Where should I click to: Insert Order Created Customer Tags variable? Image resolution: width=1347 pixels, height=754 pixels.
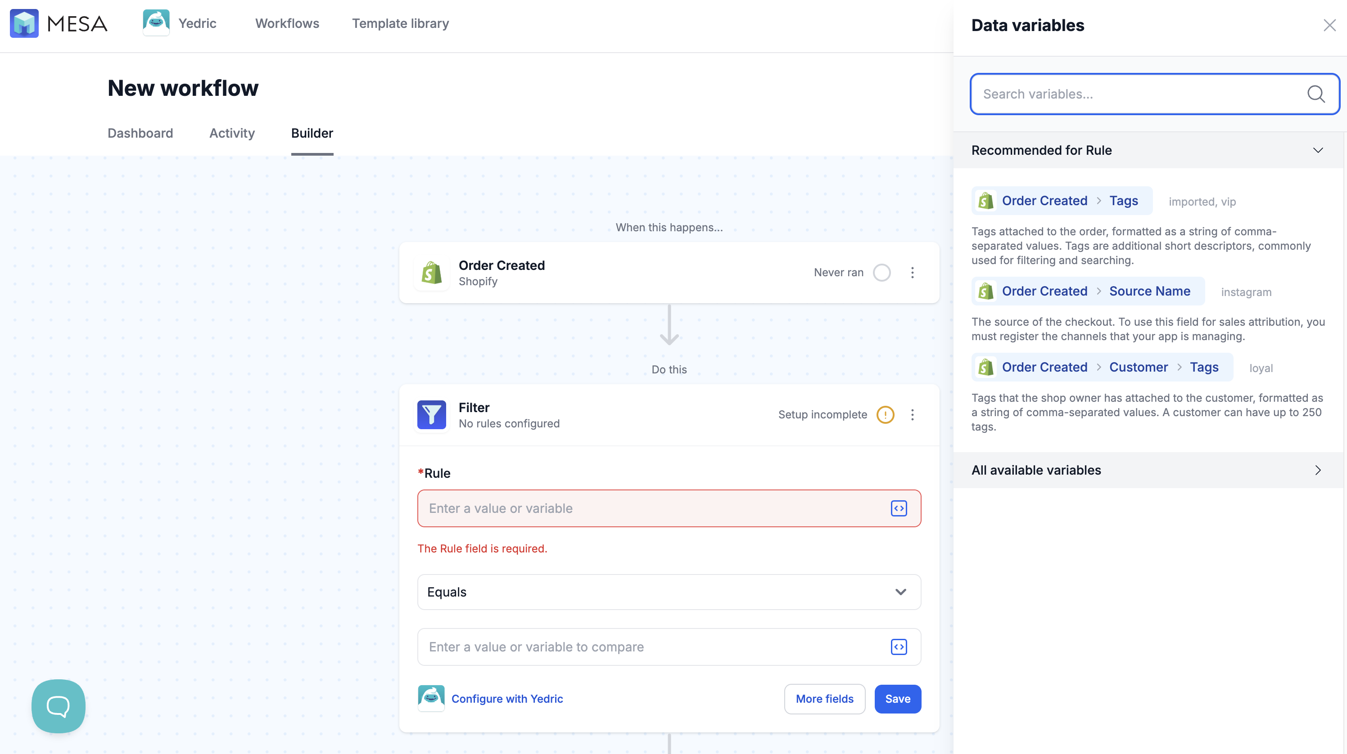[x=1102, y=368]
